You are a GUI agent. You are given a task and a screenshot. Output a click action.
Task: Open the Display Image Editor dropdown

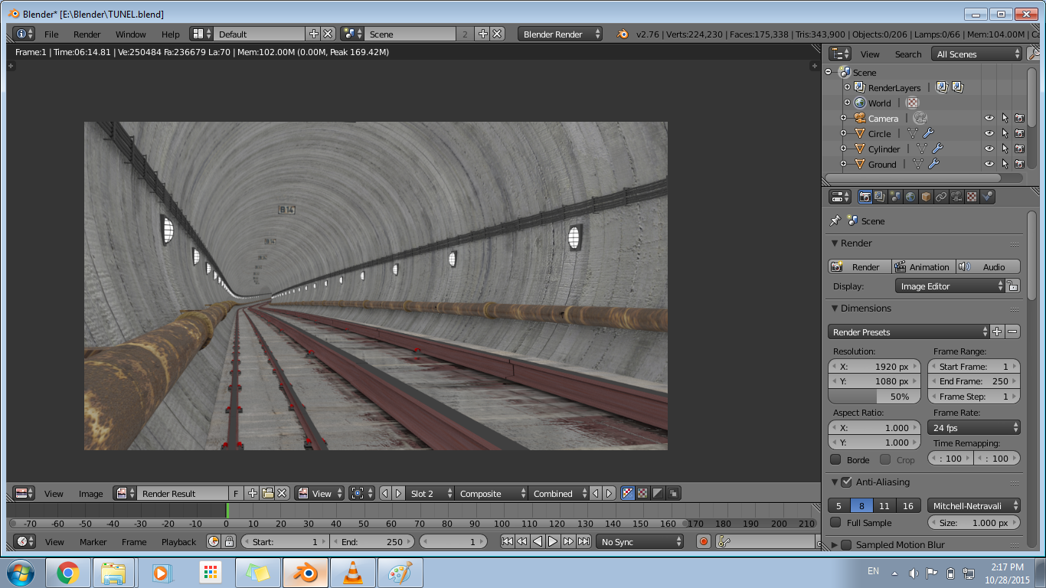pyautogui.click(x=950, y=286)
